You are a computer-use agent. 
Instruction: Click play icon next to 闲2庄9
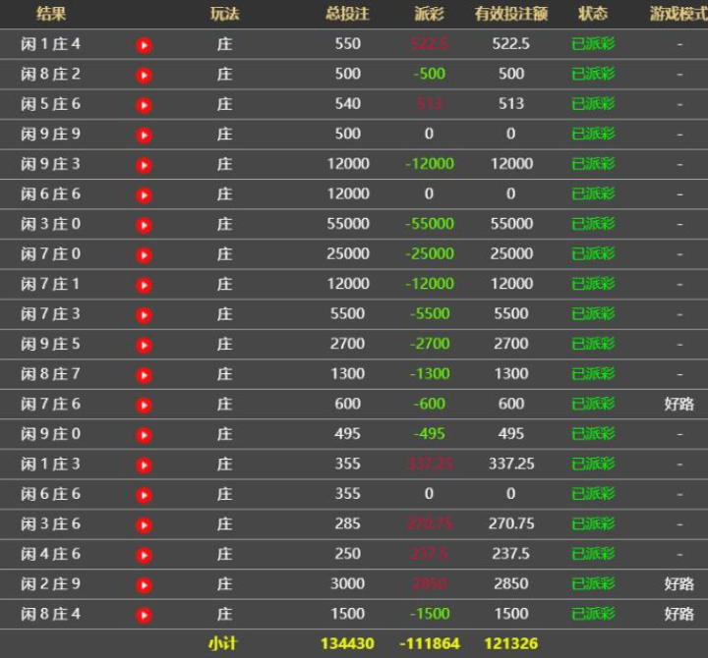144,585
